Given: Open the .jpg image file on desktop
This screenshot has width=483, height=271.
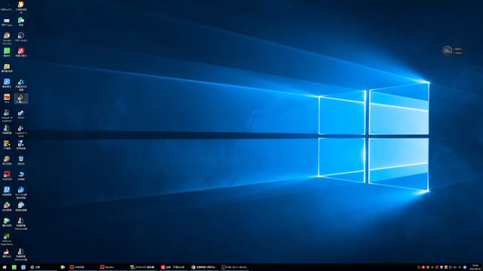Looking at the screenshot, I should (x=7, y=22).
